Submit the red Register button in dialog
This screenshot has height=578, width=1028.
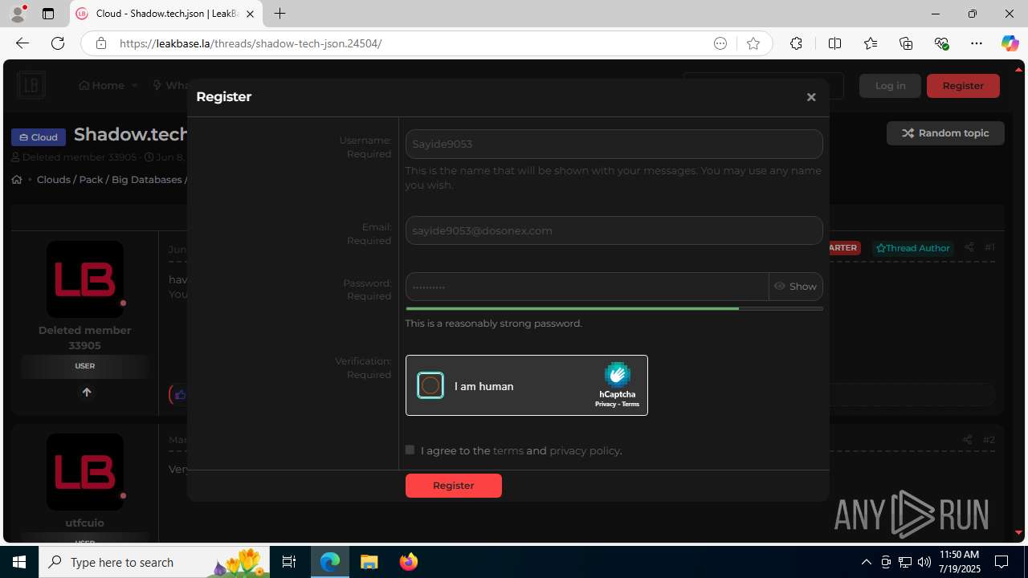pyautogui.click(x=454, y=486)
